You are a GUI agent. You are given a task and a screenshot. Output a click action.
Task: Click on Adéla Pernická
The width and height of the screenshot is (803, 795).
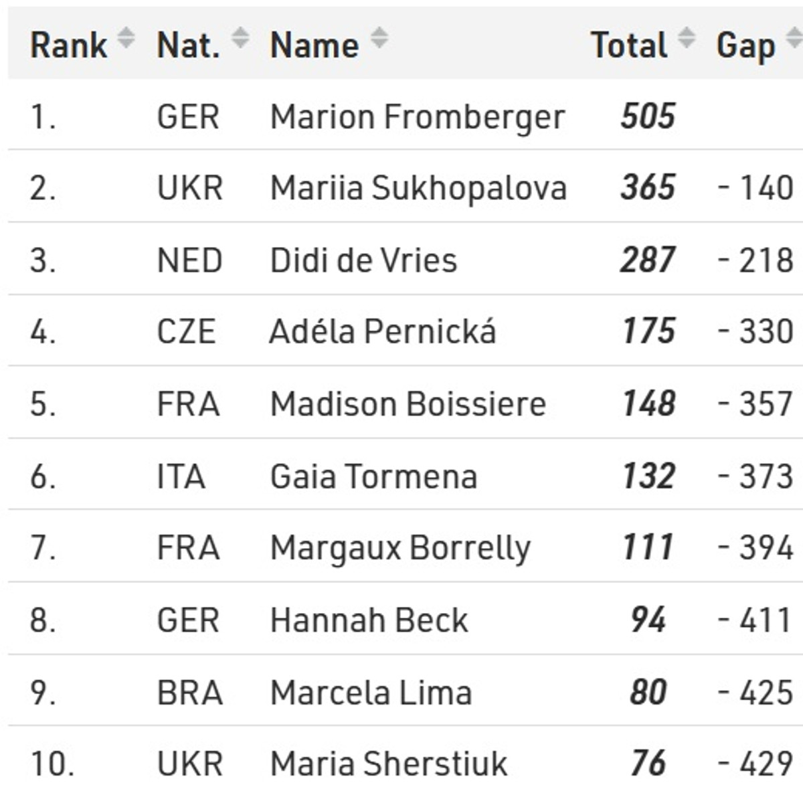(x=383, y=331)
